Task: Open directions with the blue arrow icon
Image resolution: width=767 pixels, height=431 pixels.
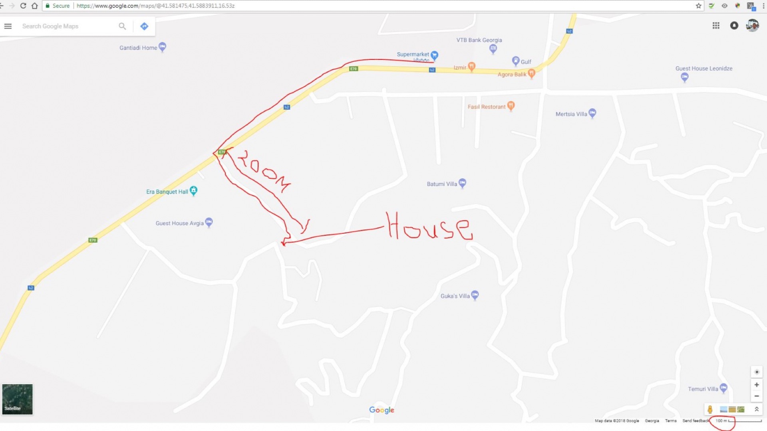Action: [x=144, y=26]
